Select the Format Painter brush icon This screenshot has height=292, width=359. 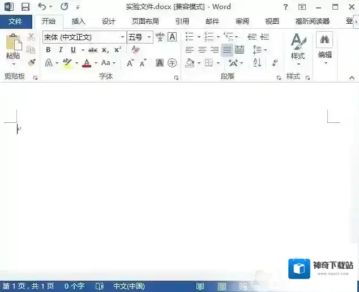[x=31, y=62]
